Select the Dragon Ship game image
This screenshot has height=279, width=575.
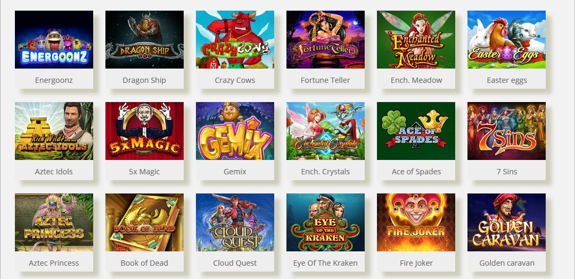point(144,39)
